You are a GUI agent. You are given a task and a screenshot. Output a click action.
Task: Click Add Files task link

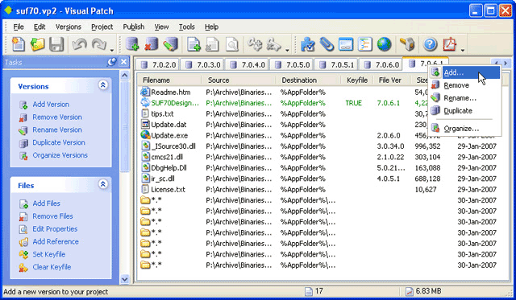click(46, 203)
